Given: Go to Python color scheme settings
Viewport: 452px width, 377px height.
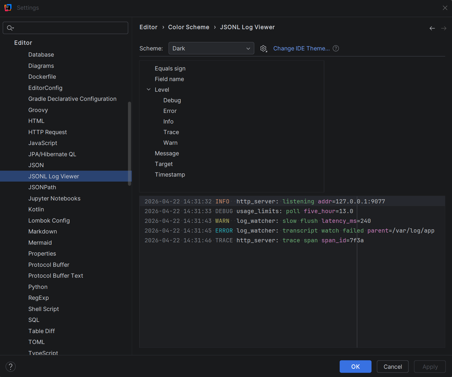Looking at the screenshot, I should pyautogui.click(x=38, y=287).
